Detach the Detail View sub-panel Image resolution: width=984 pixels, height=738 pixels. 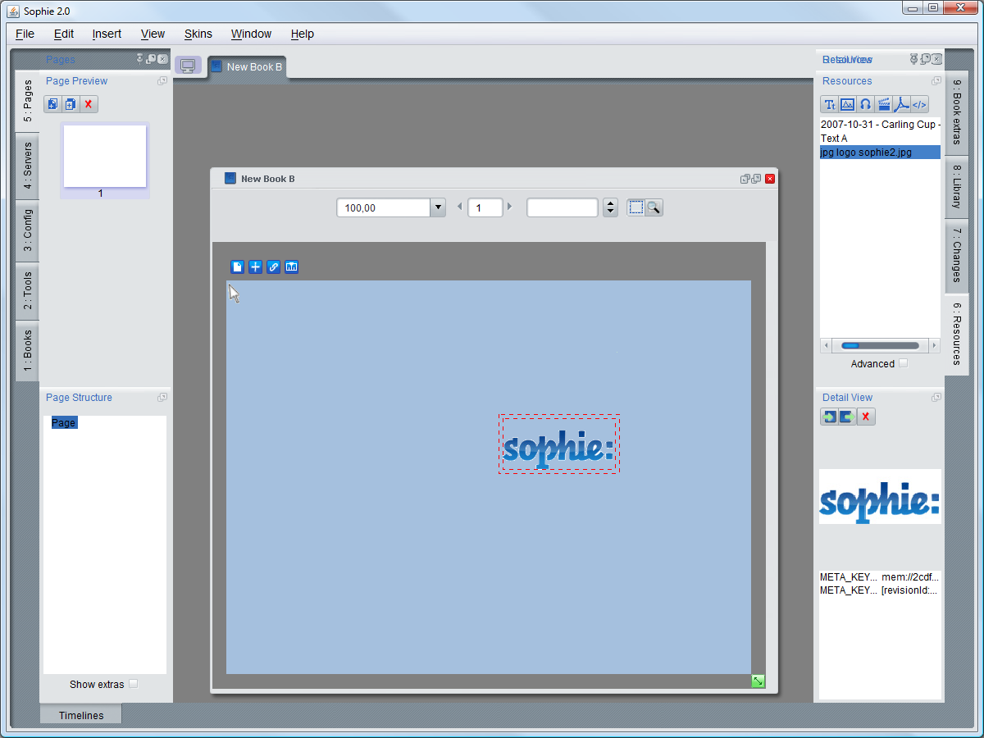pyautogui.click(x=936, y=398)
